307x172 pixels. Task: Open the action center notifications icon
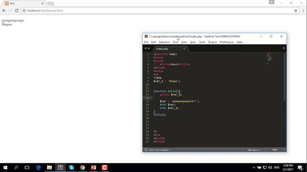(x=300, y=168)
